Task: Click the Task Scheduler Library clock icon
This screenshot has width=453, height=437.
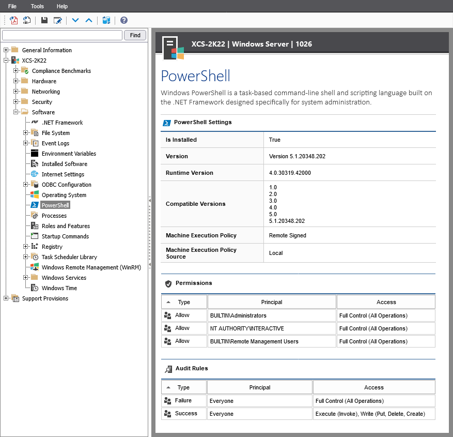Action: [35, 257]
